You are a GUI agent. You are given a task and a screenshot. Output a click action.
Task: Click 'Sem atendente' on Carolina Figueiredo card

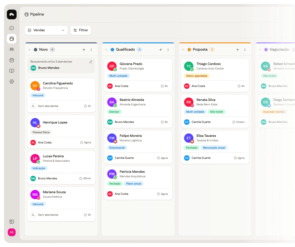click(48, 106)
